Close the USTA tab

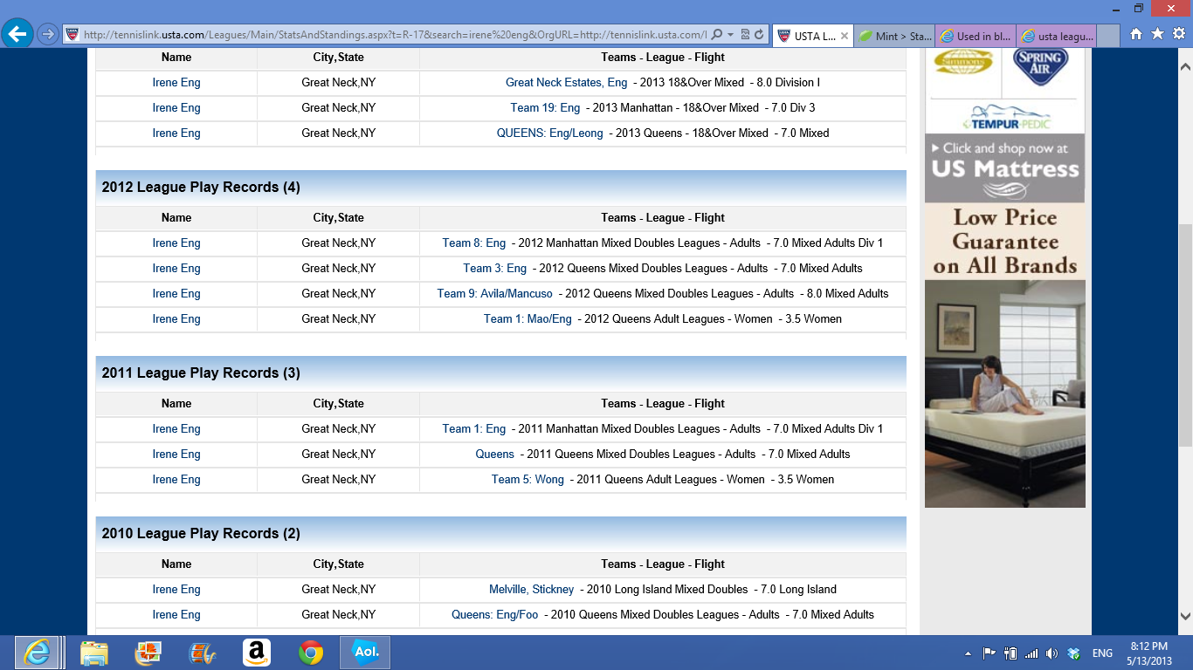844,36
